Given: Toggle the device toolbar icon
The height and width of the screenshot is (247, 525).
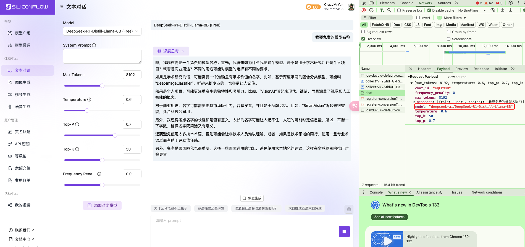Looking at the screenshot, I should [x=371, y=3].
